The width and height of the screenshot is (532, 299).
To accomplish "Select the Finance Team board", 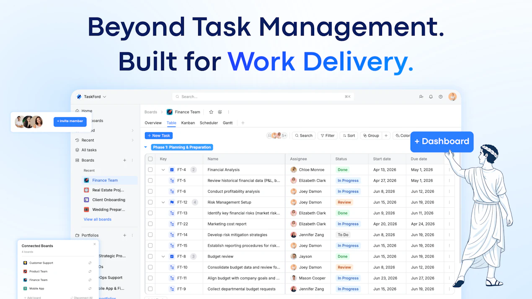I will (x=110, y=180).
